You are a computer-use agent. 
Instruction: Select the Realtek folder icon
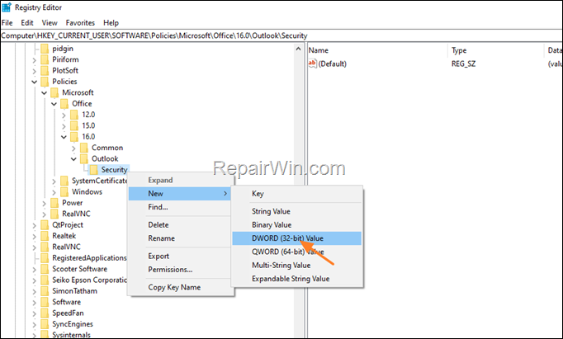pyautogui.click(x=45, y=236)
